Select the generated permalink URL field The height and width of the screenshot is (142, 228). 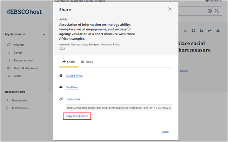pos(119,108)
